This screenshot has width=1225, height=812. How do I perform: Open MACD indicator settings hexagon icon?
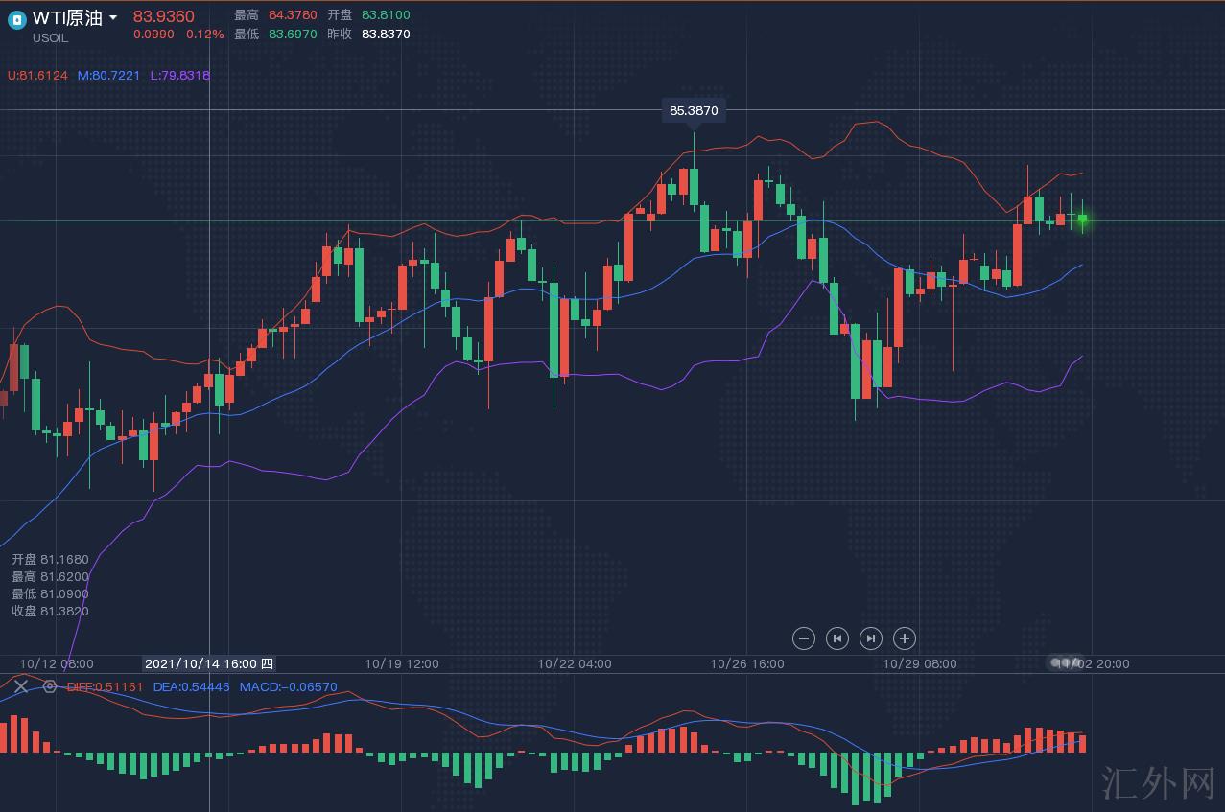click(x=50, y=686)
